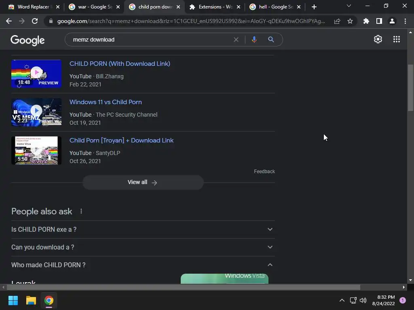Collapse the "Who made" question
The image size is (414, 310).
[x=143, y=265]
